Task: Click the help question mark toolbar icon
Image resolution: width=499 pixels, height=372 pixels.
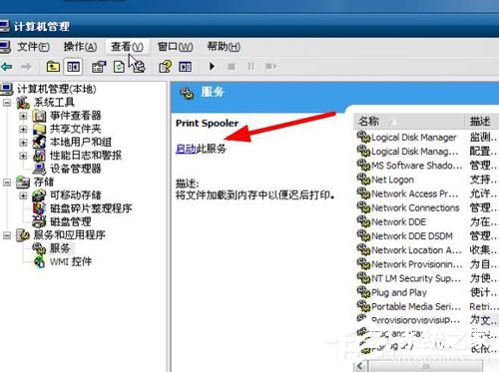Action: 165,67
